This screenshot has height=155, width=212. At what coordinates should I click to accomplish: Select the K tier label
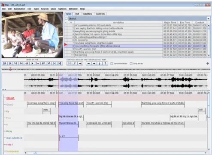pos(7,125)
